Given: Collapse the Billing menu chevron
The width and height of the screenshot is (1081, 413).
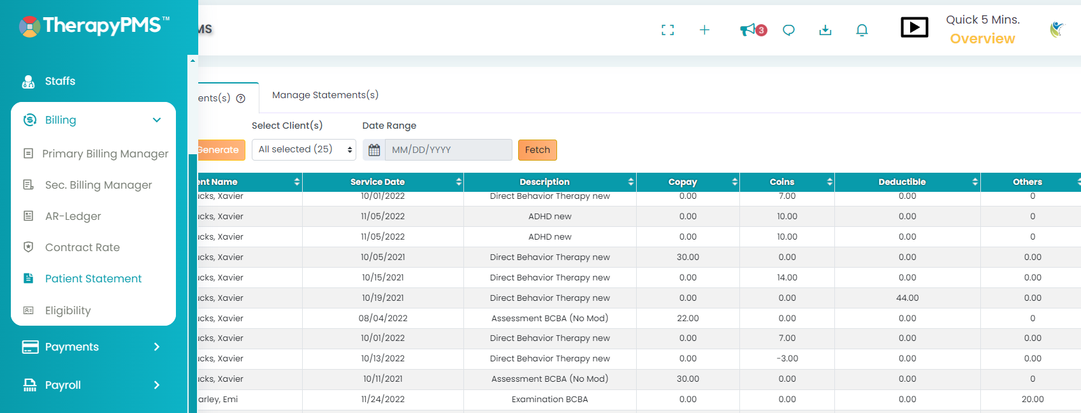Looking at the screenshot, I should (x=157, y=120).
